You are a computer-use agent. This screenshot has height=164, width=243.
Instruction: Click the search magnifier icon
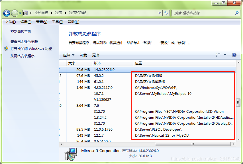click(237, 13)
